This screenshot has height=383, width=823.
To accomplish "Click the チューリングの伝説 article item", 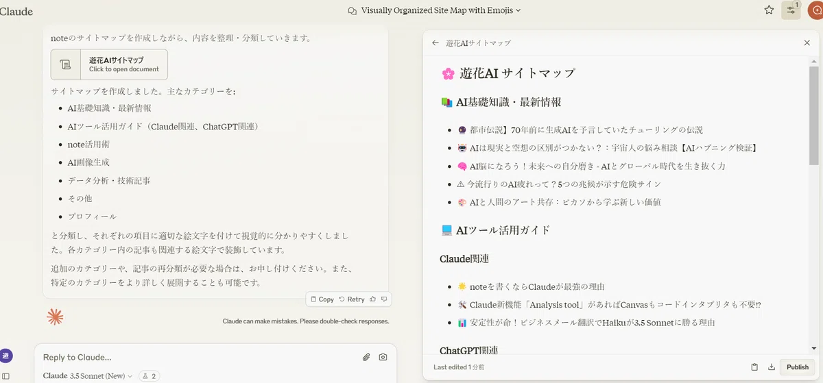I will (x=580, y=129).
